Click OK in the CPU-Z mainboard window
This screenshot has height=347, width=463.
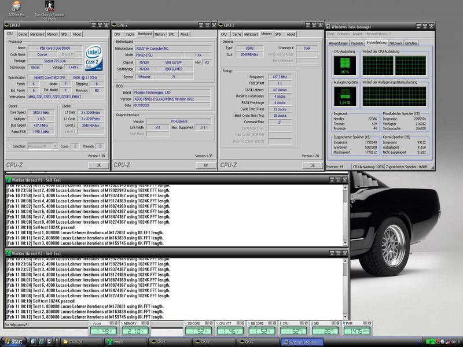(206, 165)
